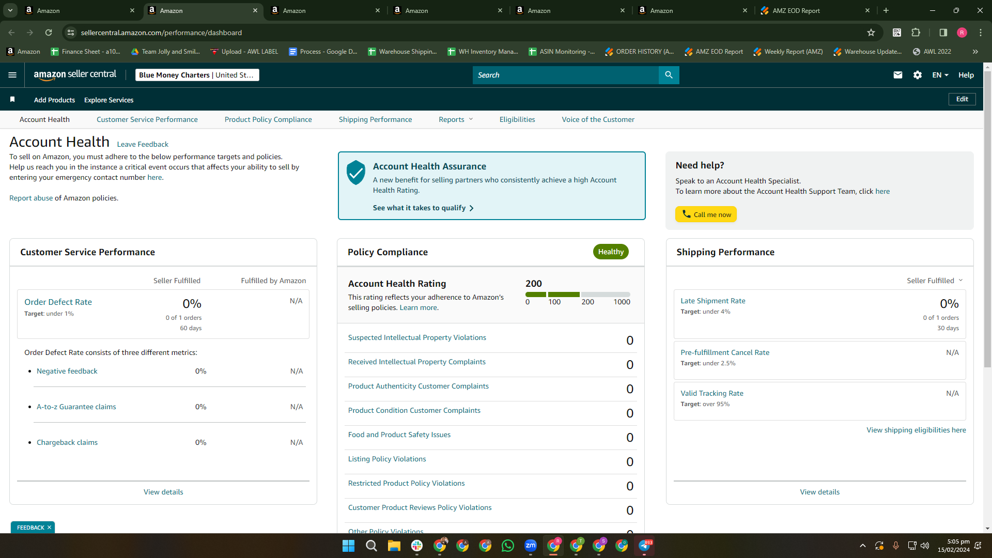This screenshot has width=992, height=558.
Task: Open the EN language dropdown
Action: point(940,75)
